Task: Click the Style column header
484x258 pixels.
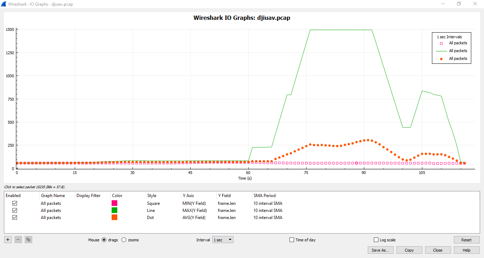Action: tap(164, 196)
